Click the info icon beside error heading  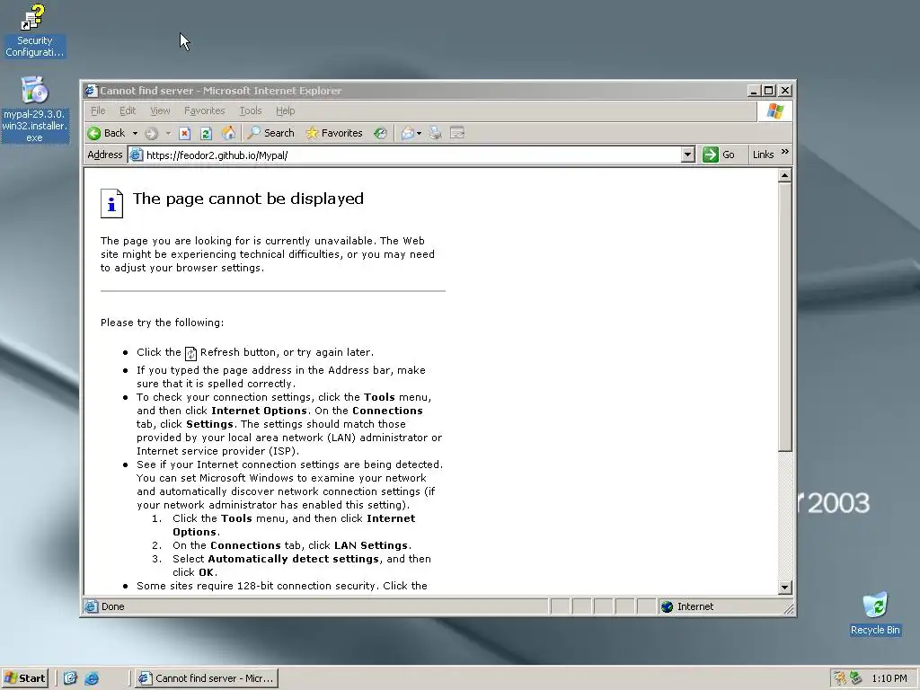(x=111, y=204)
